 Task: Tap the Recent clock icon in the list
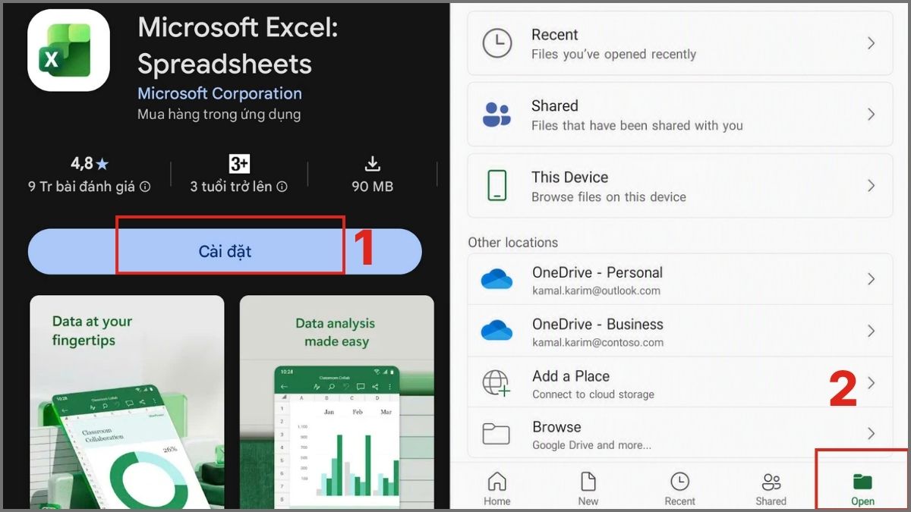coord(497,44)
